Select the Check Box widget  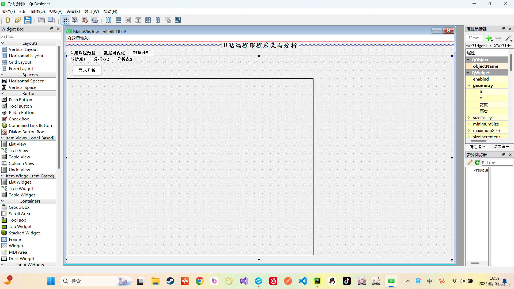click(x=19, y=119)
